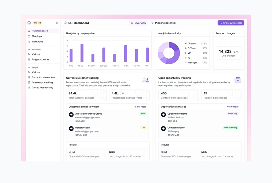
Task: Collapse the People section chevron
Action: pyautogui.click(x=29, y=68)
